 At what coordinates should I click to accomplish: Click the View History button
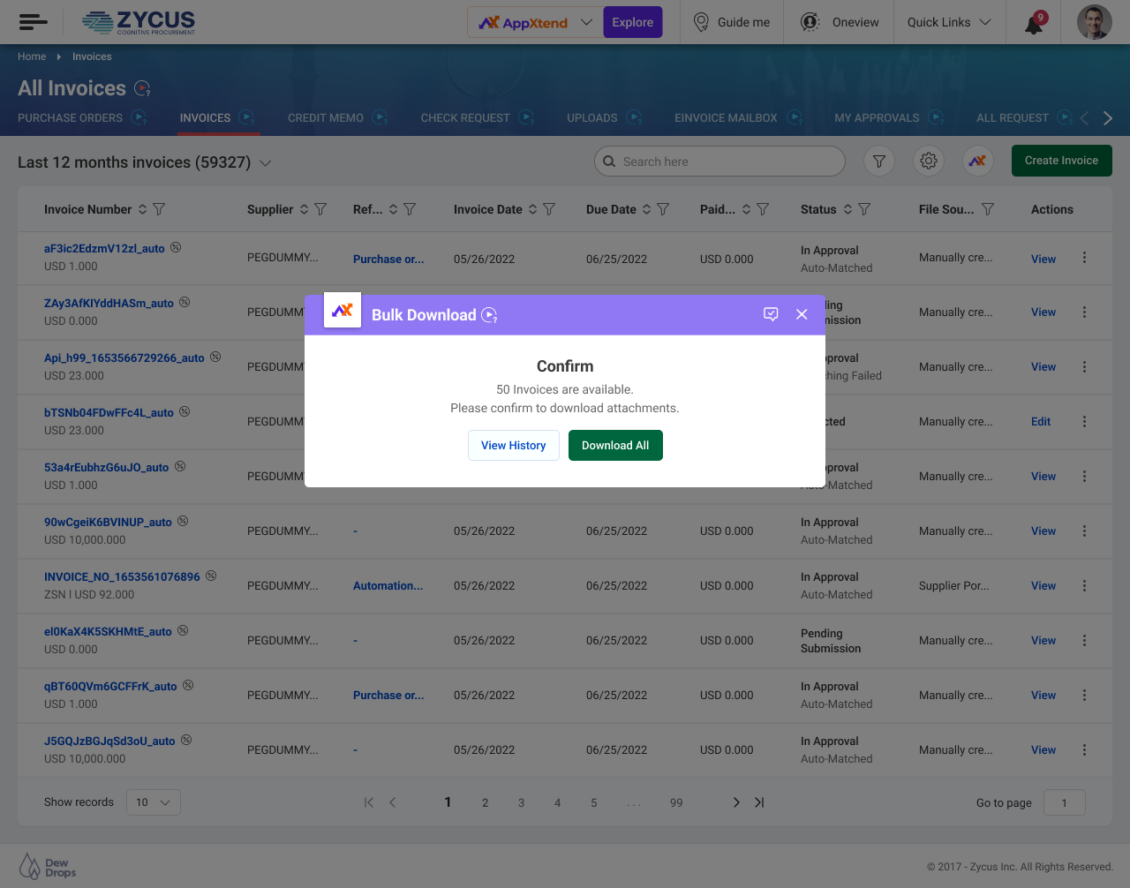(513, 446)
